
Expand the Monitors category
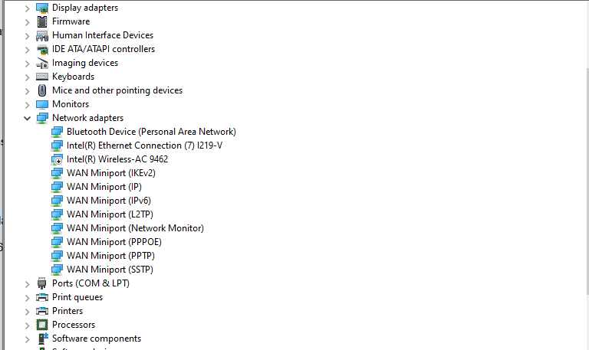pos(28,104)
